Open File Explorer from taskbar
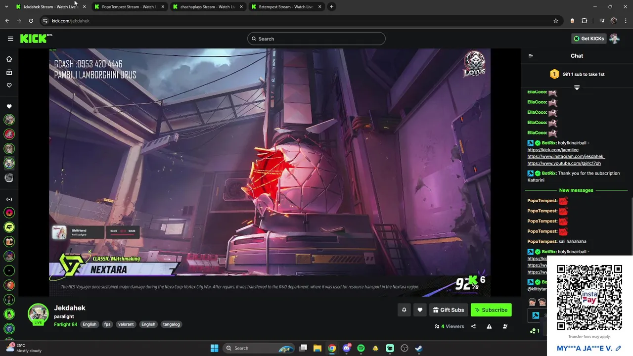Viewport: 633px width, 356px height. [317, 348]
